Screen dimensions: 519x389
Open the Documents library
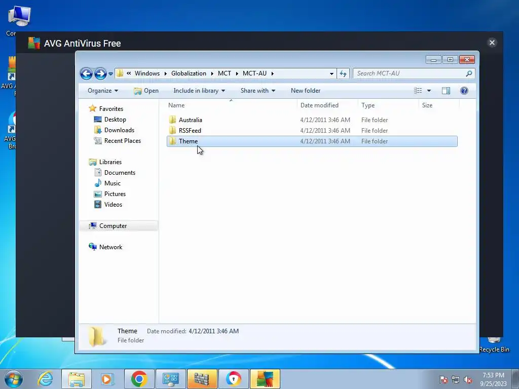[120, 172]
